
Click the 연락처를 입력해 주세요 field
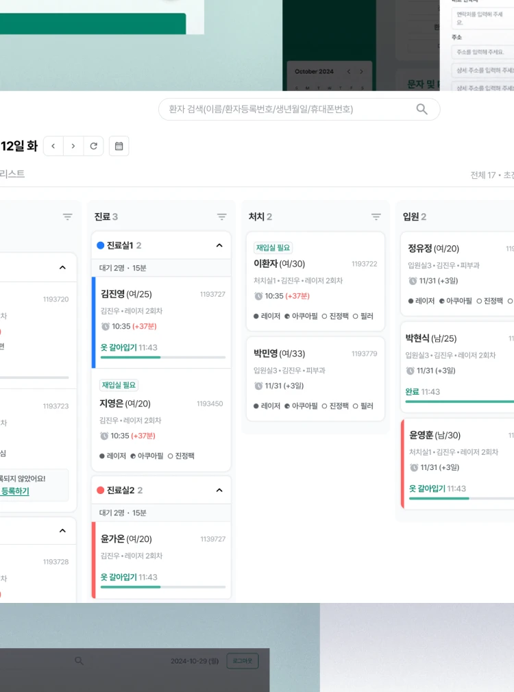[482, 18]
